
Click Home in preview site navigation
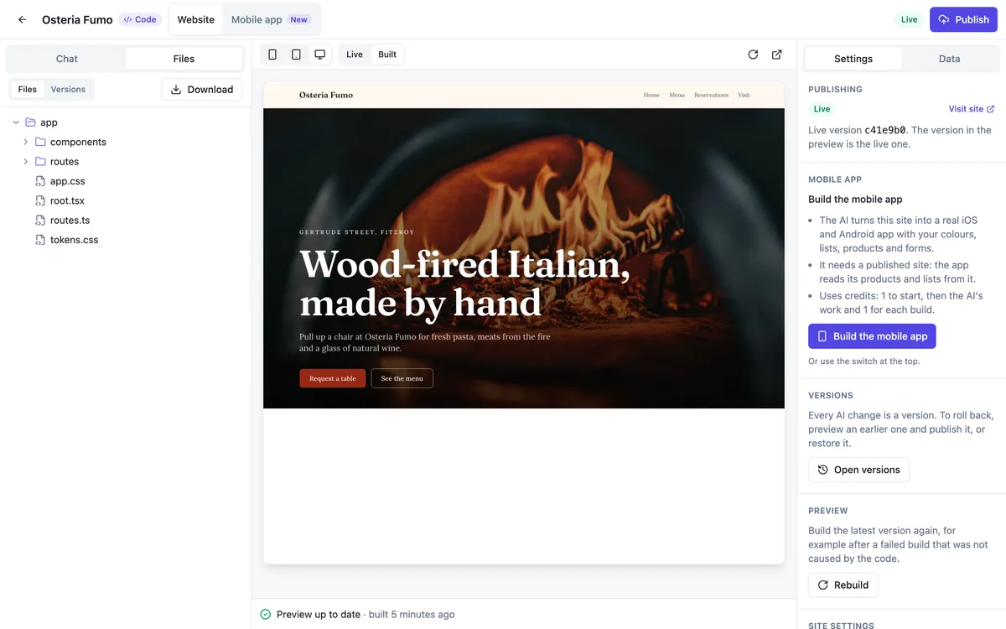[x=651, y=95]
